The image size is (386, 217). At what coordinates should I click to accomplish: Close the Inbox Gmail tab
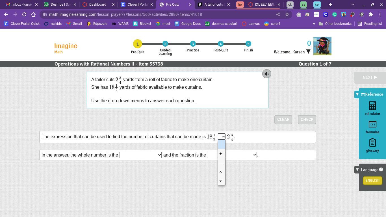coord(36,5)
